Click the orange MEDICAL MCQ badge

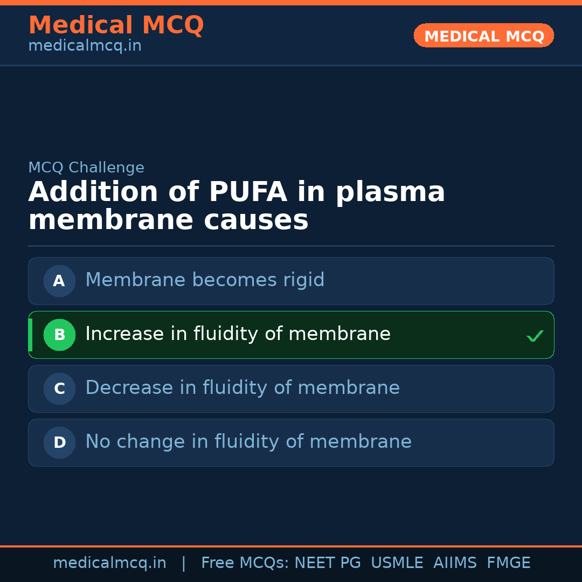(x=483, y=36)
